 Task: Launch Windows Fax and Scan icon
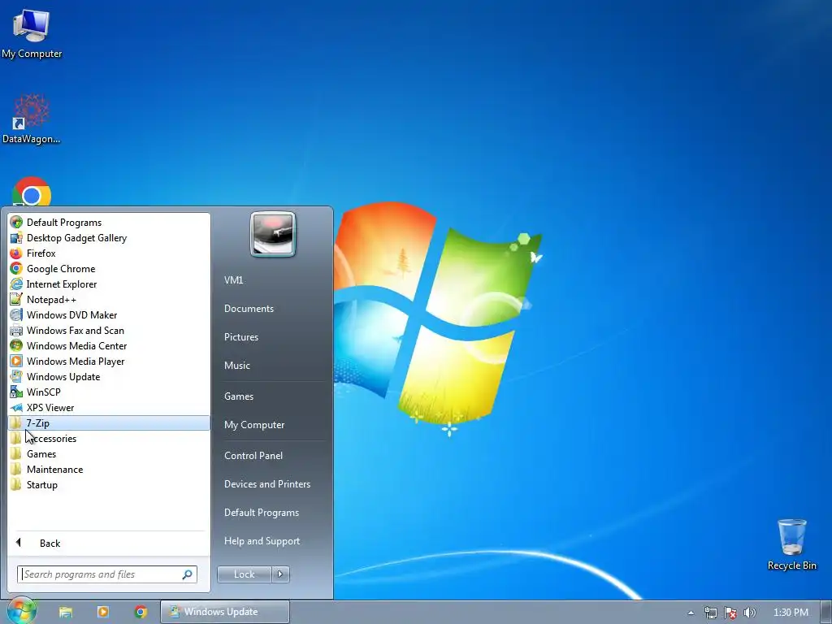[16, 330]
